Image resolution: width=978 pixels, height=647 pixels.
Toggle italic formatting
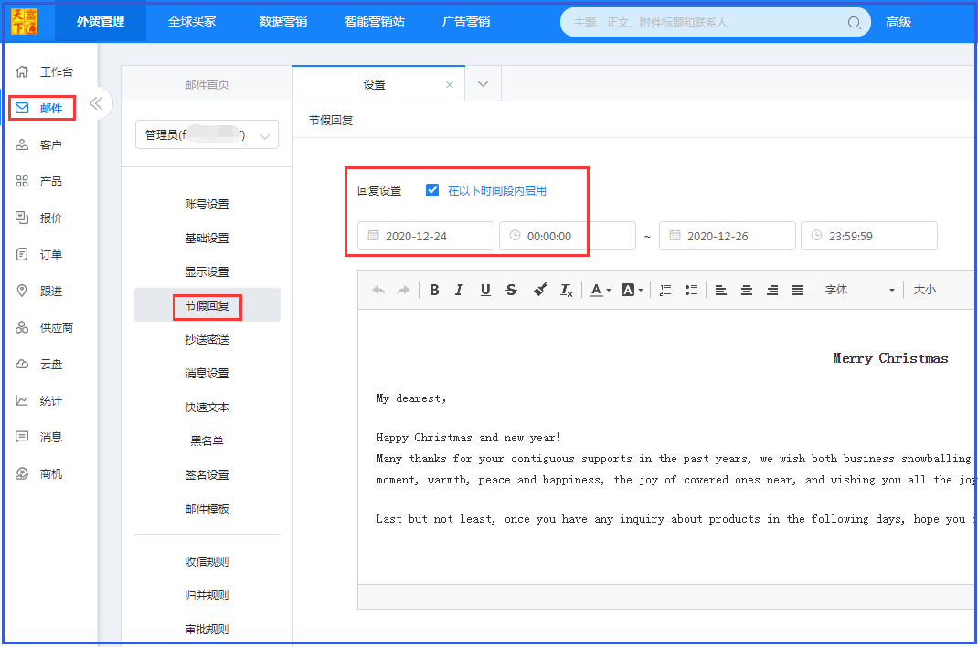459,290
